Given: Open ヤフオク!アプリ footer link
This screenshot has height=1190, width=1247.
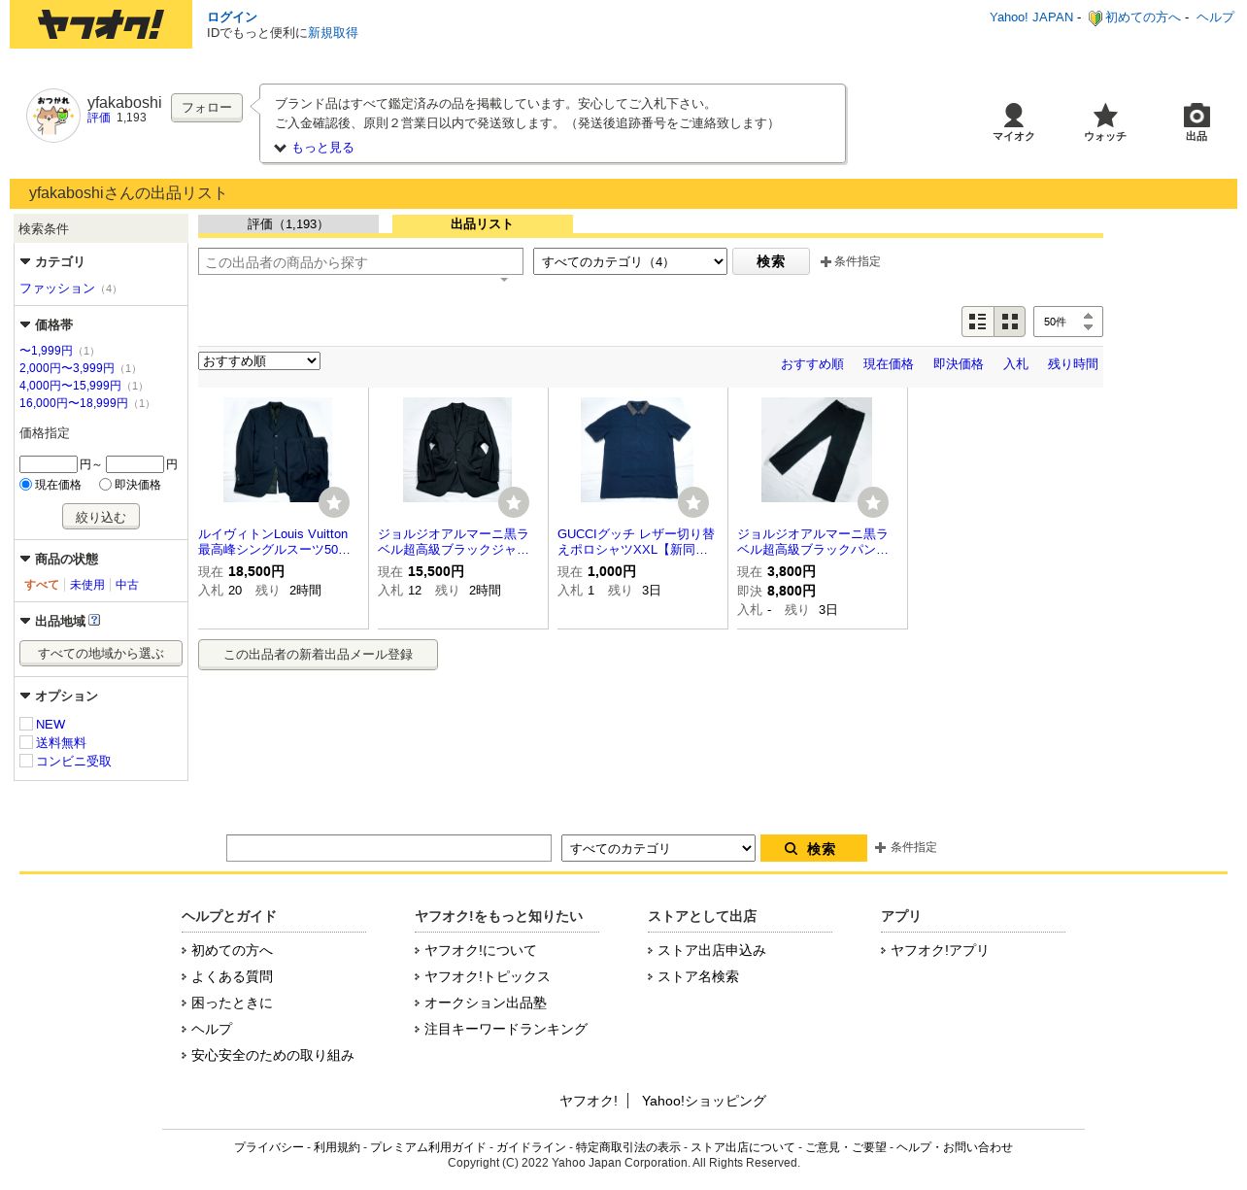Looking at the screenshot, I should point(939,951).
